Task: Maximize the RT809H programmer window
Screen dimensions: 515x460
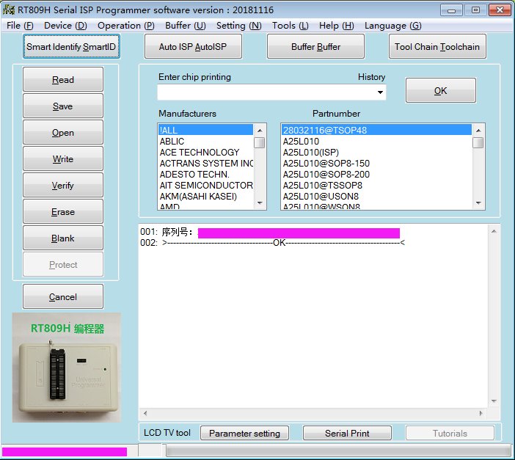Action: point(475,10)
